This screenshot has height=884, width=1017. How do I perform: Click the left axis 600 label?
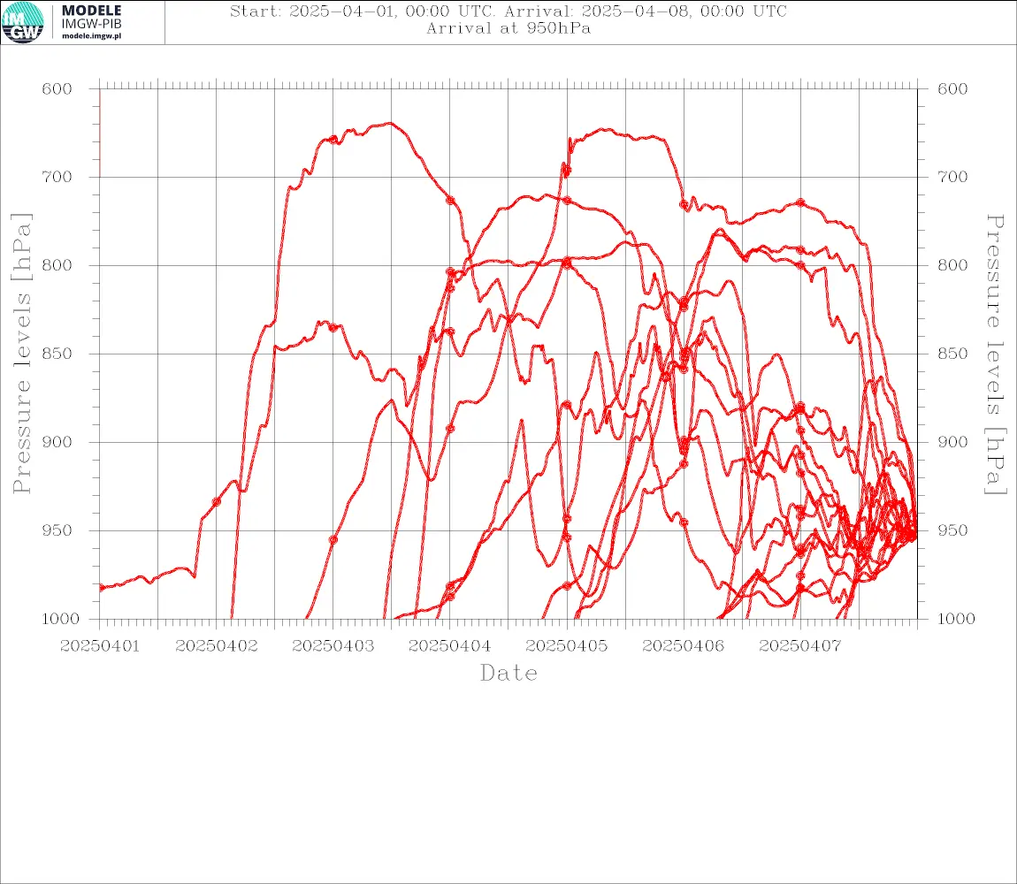57,89
